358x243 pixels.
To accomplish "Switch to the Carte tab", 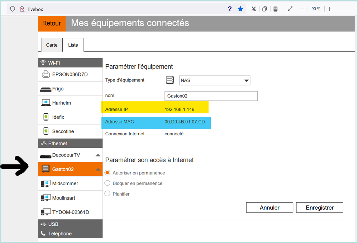I will pyautogui.click(x=52, y=45).
